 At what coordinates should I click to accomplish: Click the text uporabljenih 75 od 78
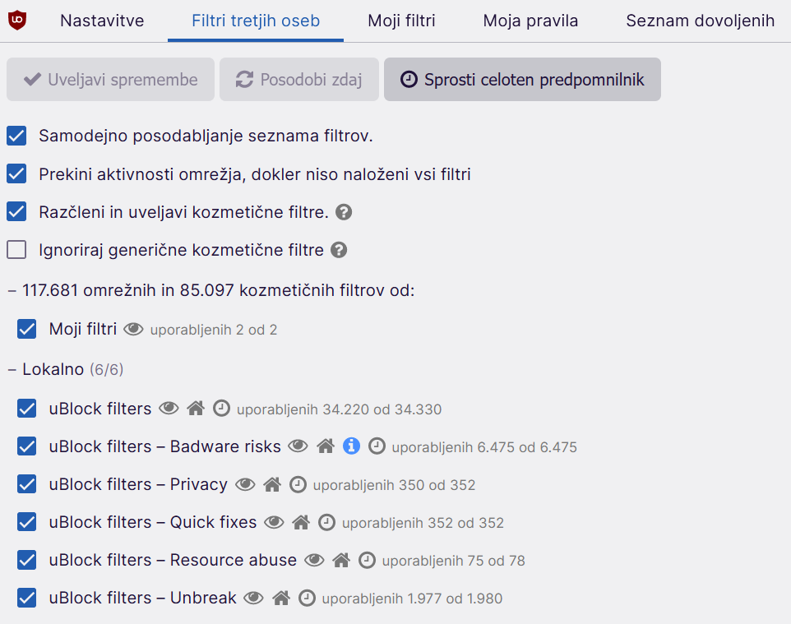(x=454, y=561)
